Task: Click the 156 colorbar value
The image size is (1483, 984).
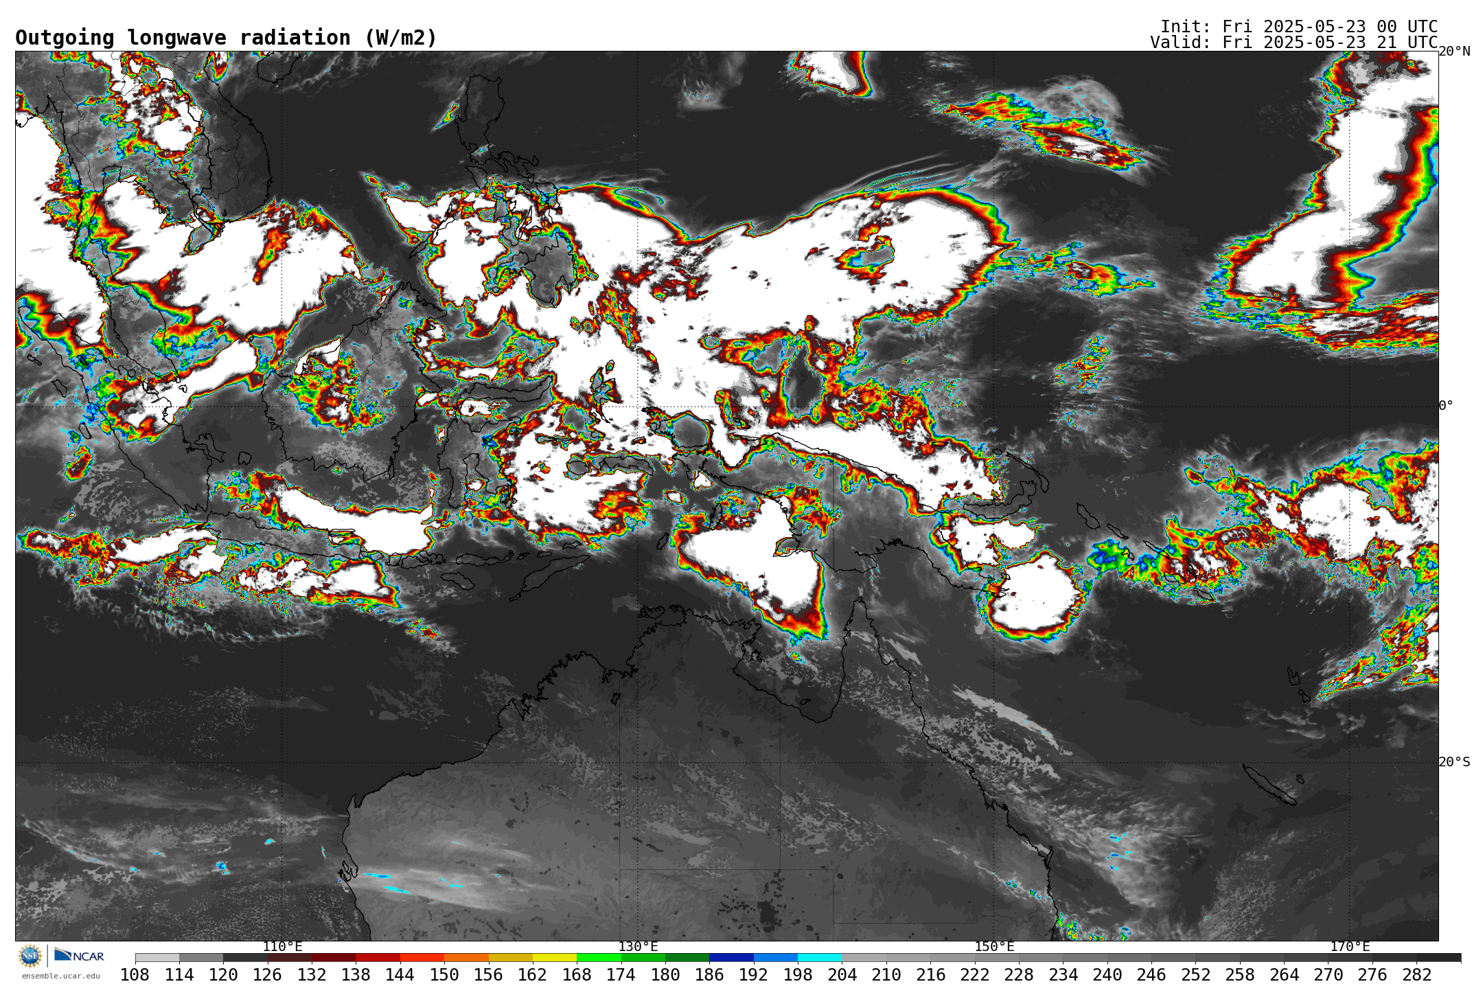Action: 489,974
